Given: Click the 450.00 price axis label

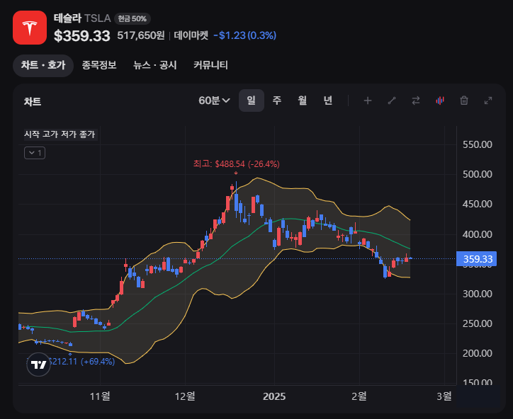Looking at the screenshot, I should click(478, 204).
